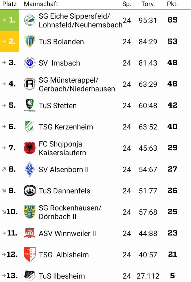Click the TuS Bolanden shield logo
The image size is (191, 282).
[x=30, y=41]
